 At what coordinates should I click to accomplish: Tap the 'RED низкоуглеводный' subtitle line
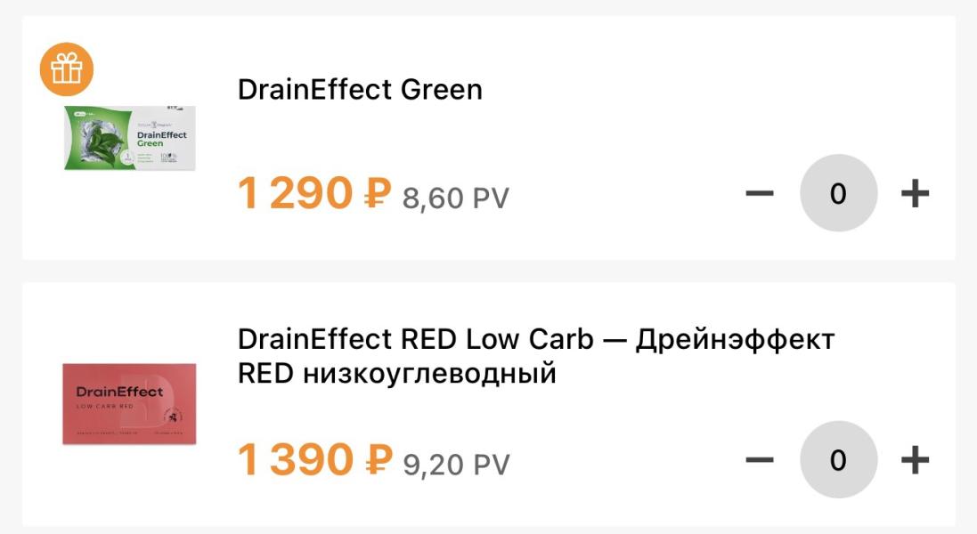coord(397,374)
